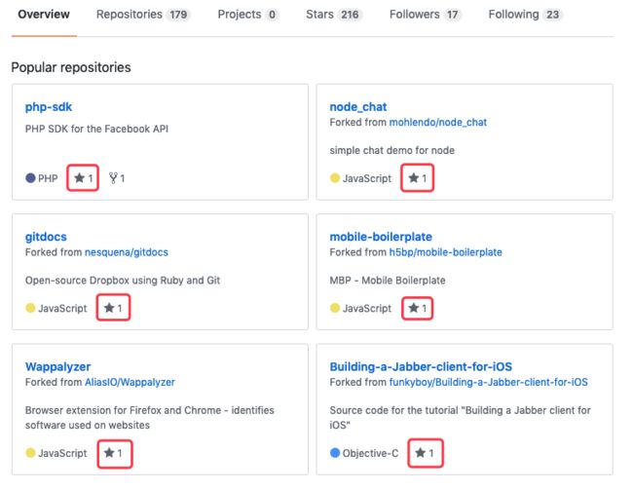
Task: Click the PHP language color dot
Action: (x=30, y=177)
